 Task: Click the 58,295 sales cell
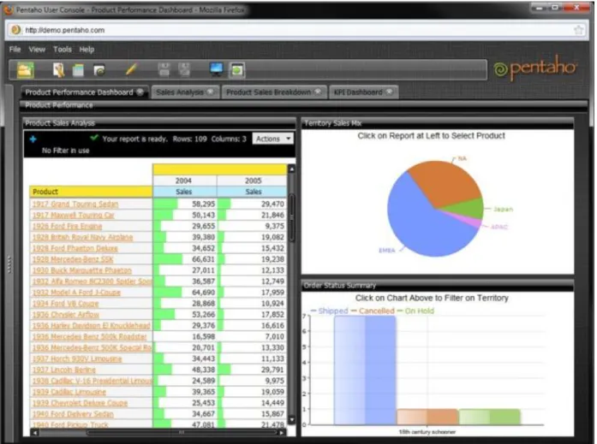click(x=185, y=204)
